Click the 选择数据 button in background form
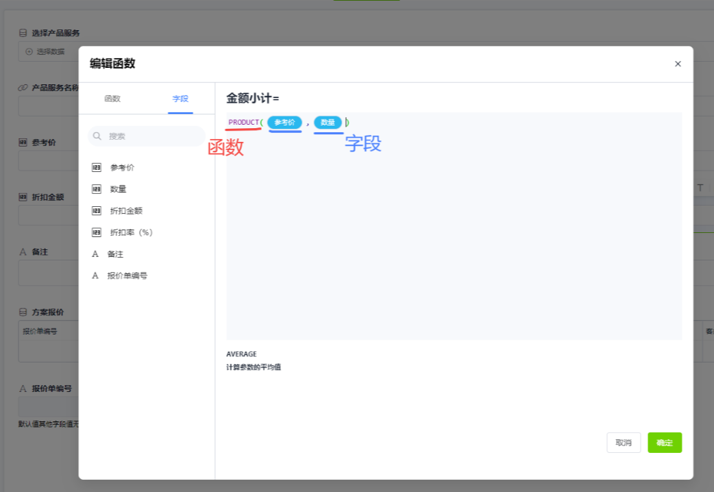 click(45, 51)
